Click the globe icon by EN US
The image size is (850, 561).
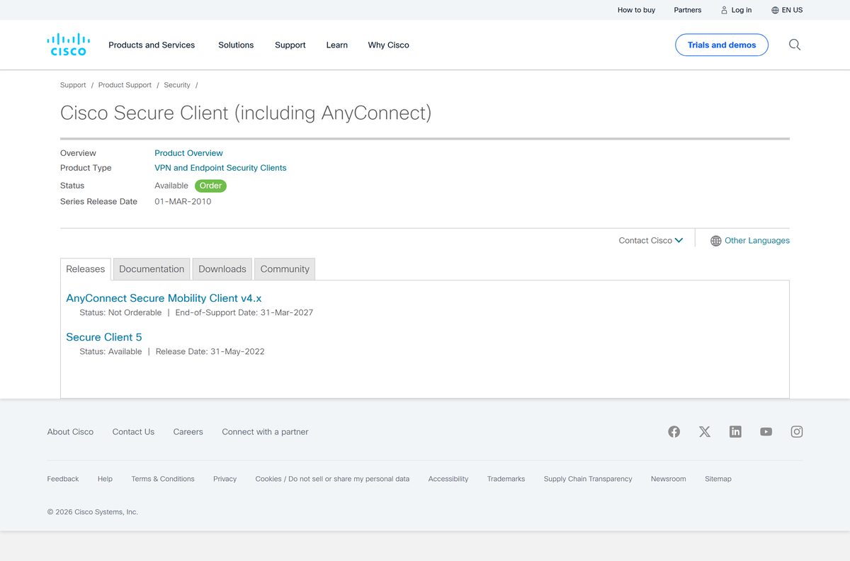click(x=775, y=10)
